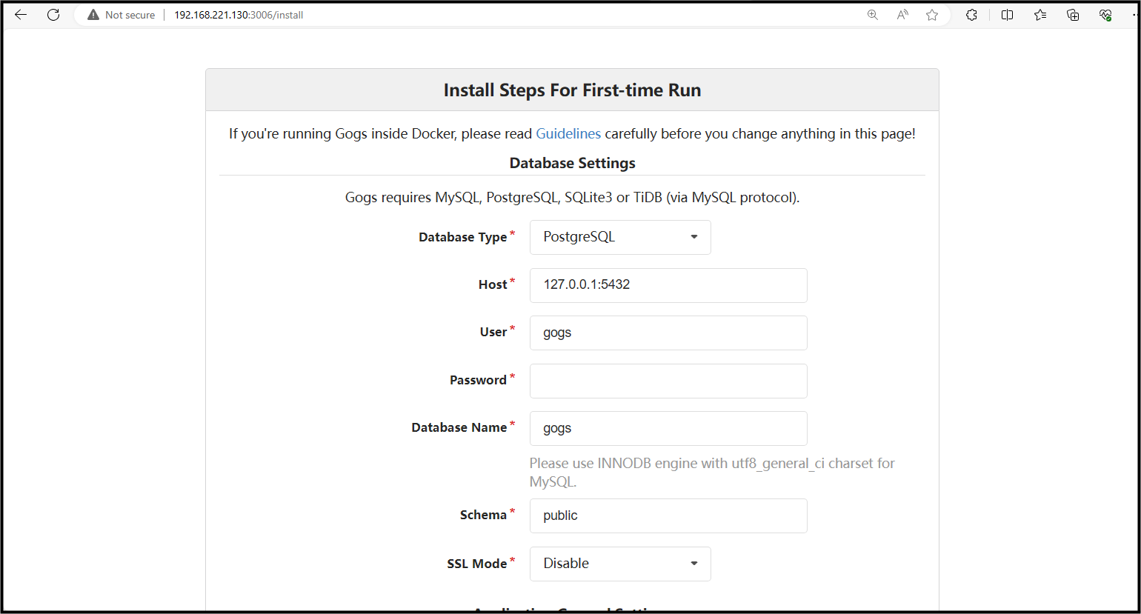Screen dimensions: 1141x614
Task: Focus the Database Name input field
Action: coord(668,428)
